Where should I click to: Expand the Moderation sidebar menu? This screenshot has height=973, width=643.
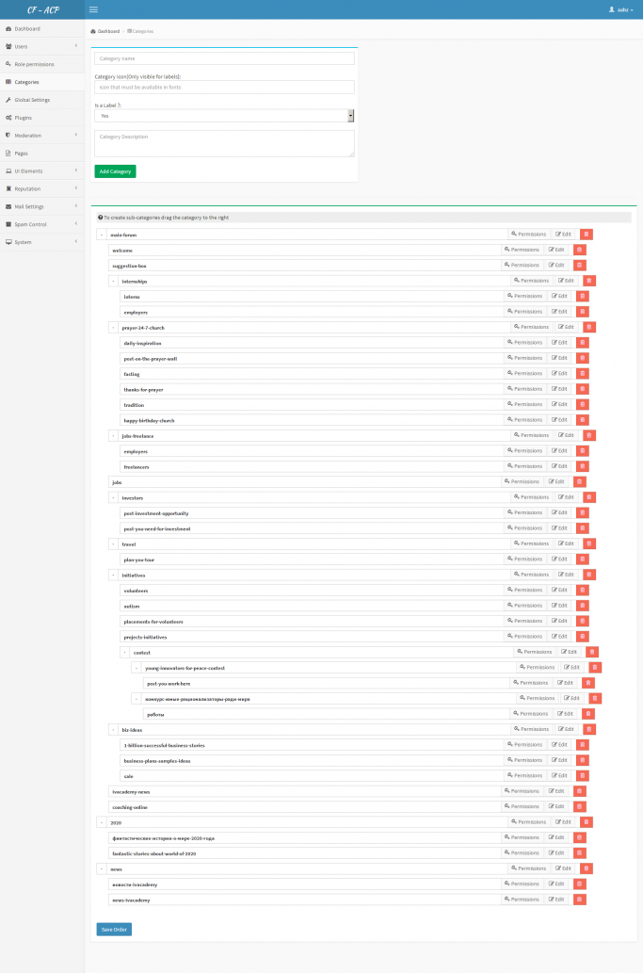tap(42, 136)
